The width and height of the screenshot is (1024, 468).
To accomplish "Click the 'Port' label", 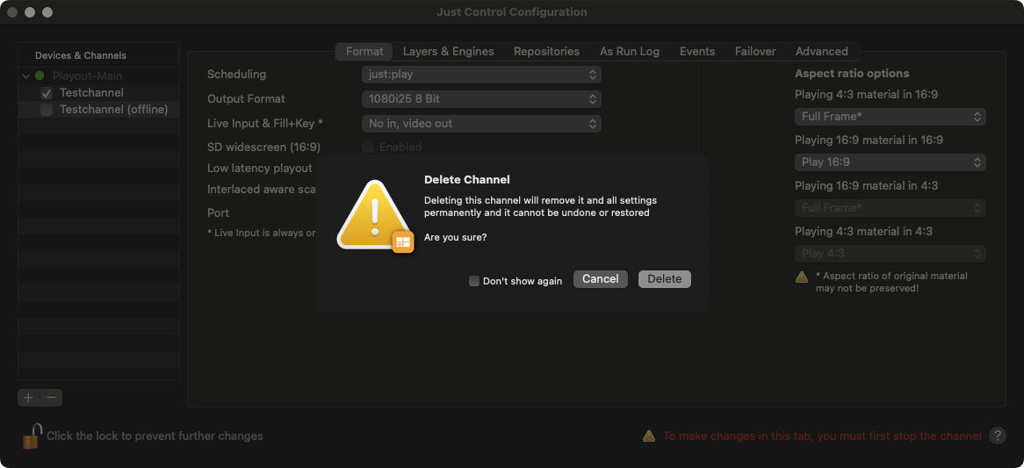I will pos(218,212).
